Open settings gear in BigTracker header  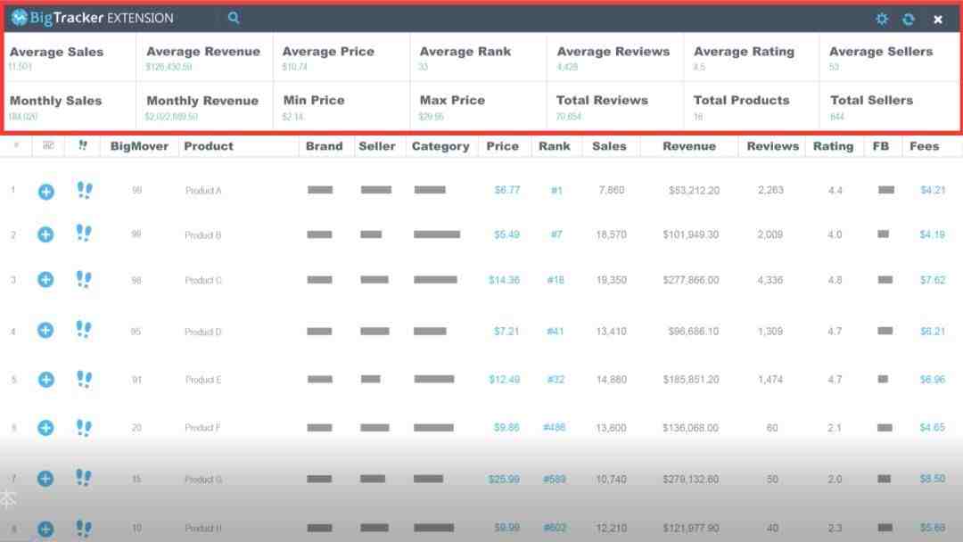(x=882, y=19)
